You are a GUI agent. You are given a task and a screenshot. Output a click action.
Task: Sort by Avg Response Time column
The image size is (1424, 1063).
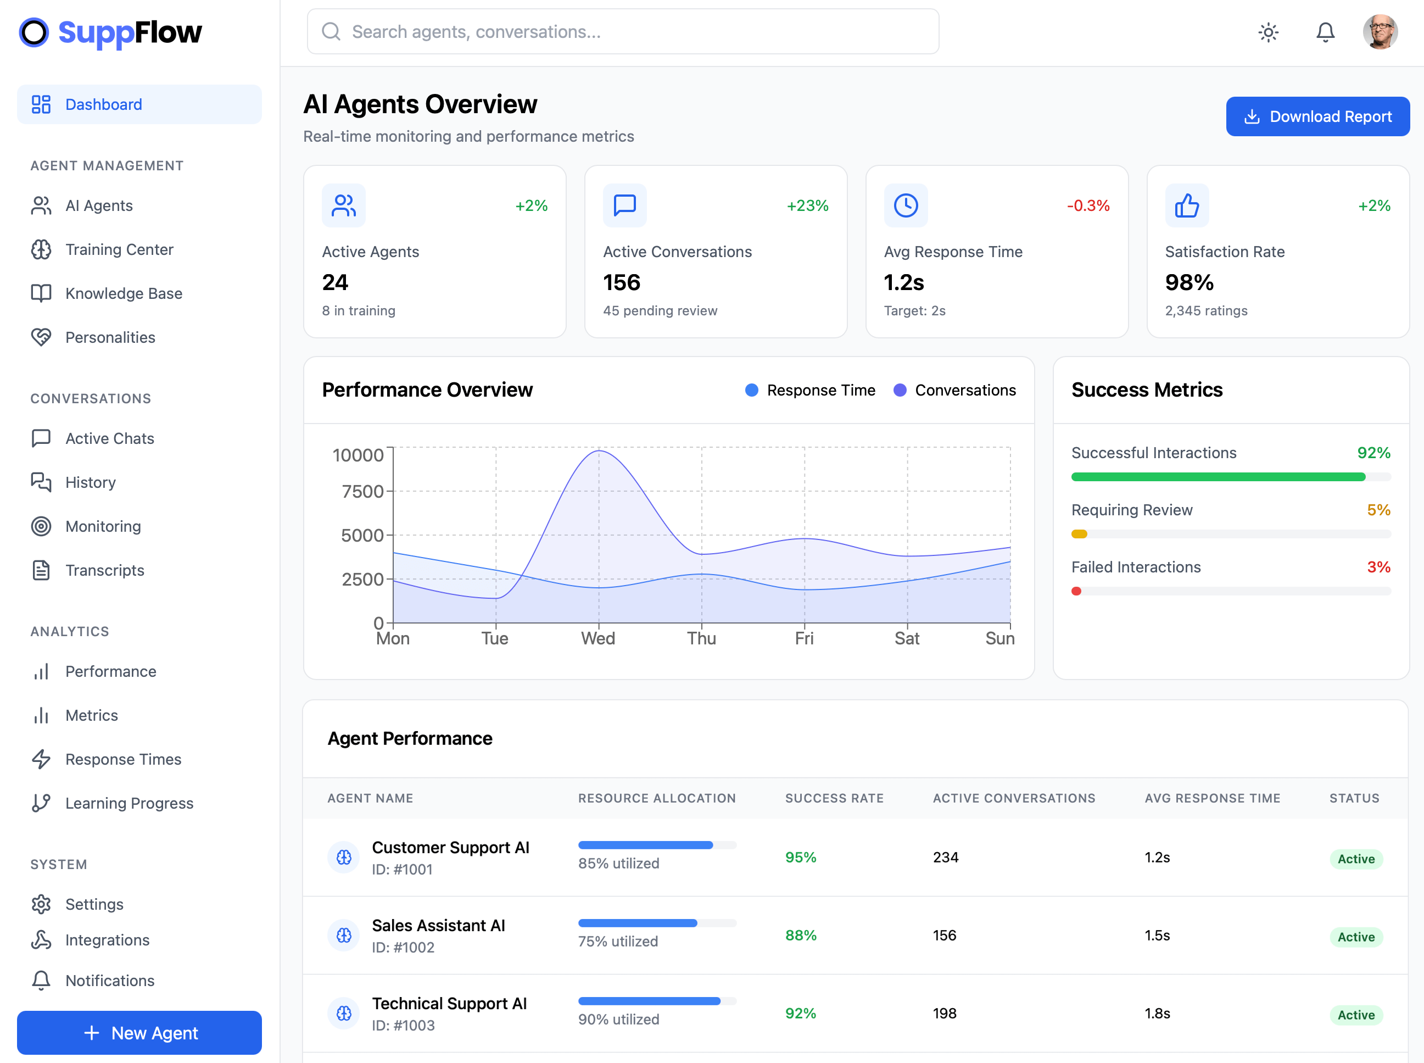[x=1212, y=798]
